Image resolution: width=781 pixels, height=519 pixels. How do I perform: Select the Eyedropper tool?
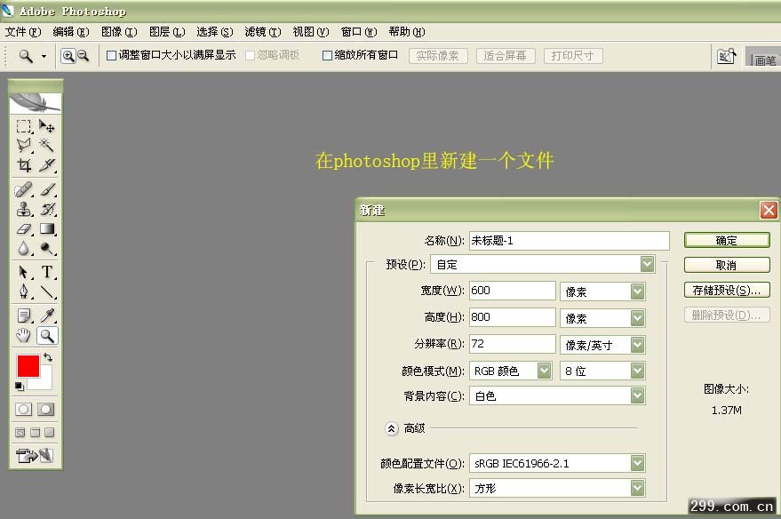pos(47,315)
